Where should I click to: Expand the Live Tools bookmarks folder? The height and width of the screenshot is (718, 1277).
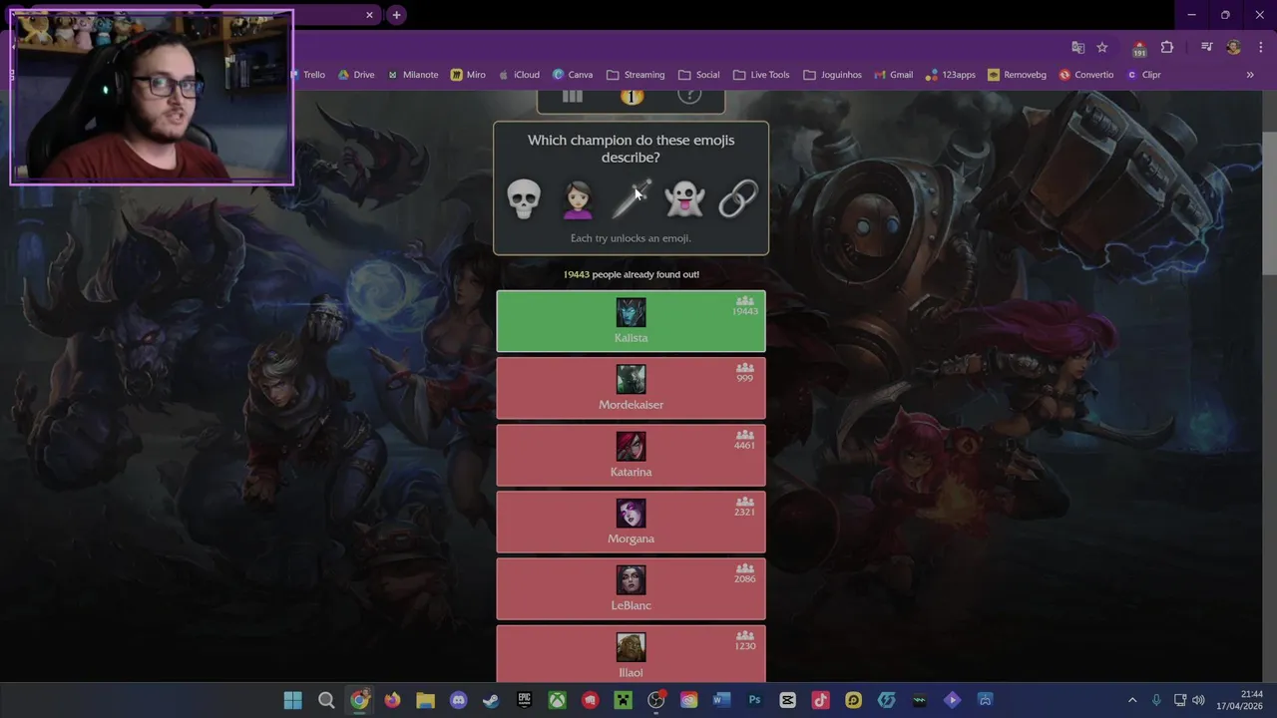tap(760, 75)
